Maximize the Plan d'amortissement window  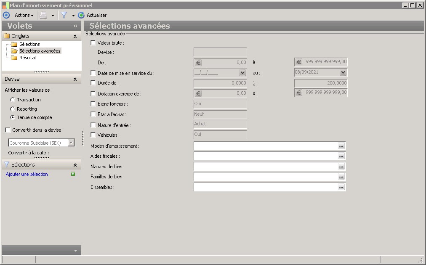(412, 5)
